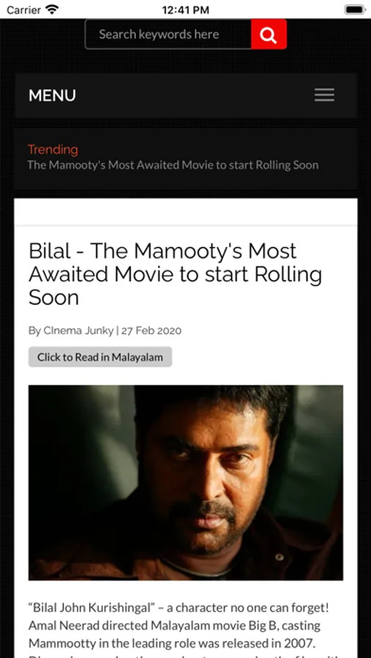Tap the line about release in 2007

tap(173, 643)
